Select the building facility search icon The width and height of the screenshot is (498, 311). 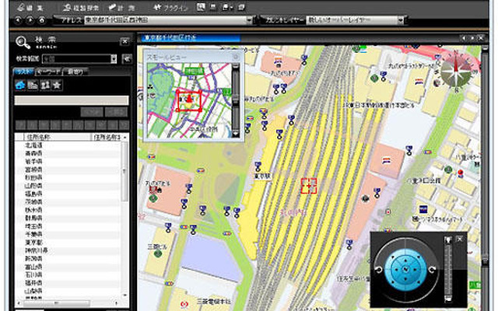coord(33,85)
